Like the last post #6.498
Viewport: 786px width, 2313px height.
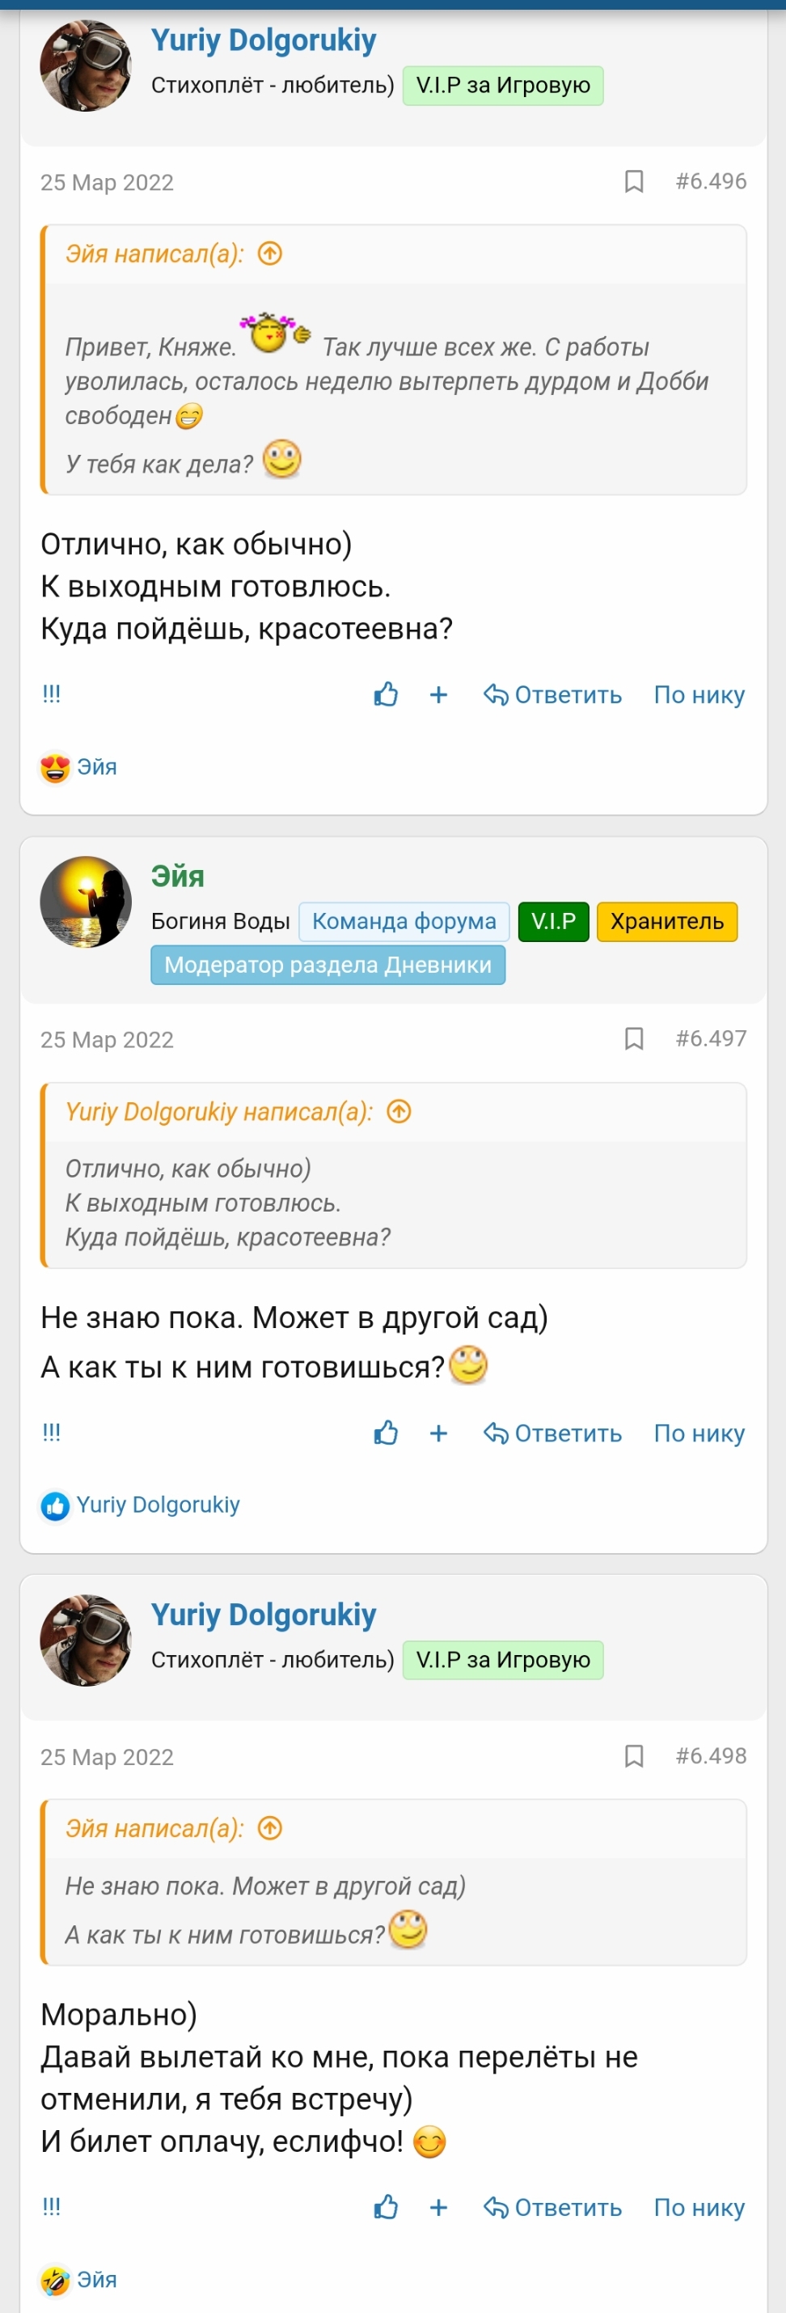click(386, 2207)
